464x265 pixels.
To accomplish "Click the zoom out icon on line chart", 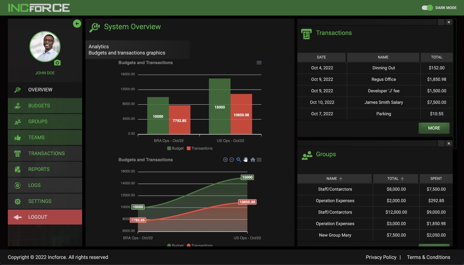I will (232, 160).
